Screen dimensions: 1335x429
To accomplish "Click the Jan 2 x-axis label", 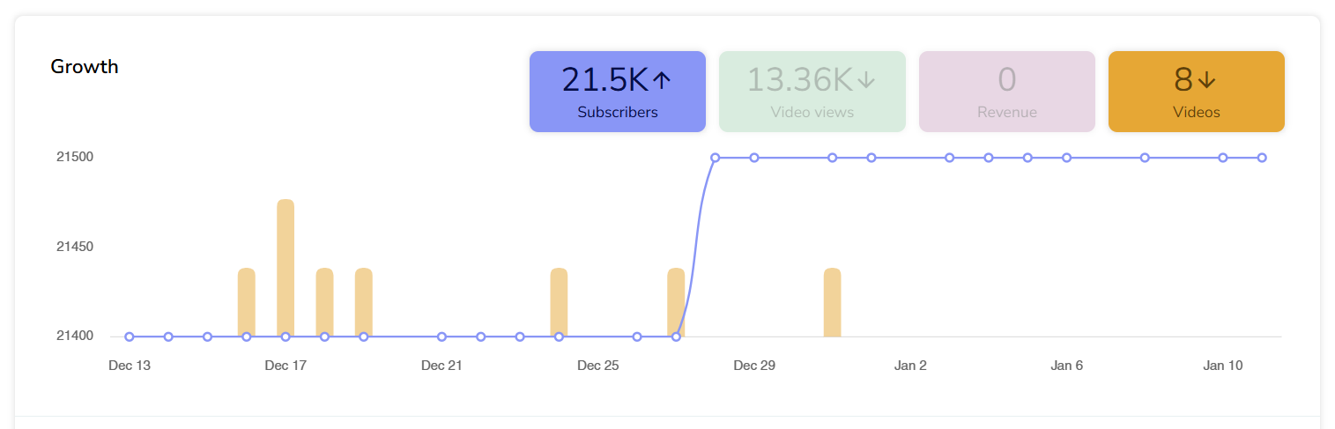I will (x=910, y=366).
